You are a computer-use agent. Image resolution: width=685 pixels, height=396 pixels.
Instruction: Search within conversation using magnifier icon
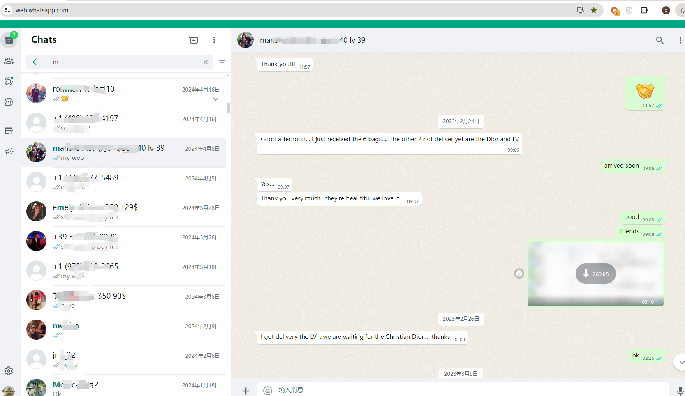(660, 40)
